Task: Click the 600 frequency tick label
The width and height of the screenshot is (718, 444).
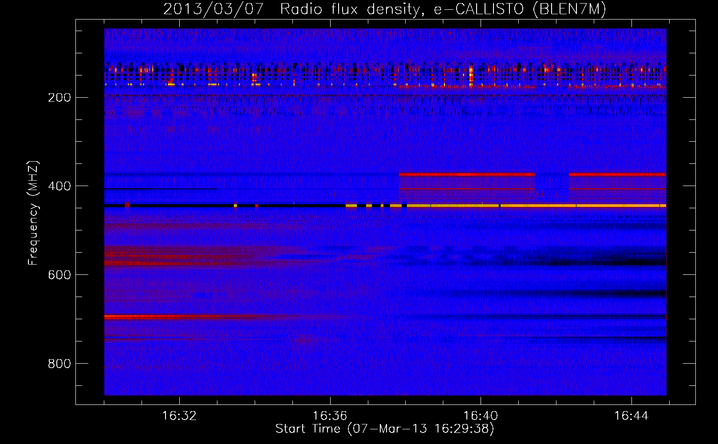Action: (x=59, y=275)
